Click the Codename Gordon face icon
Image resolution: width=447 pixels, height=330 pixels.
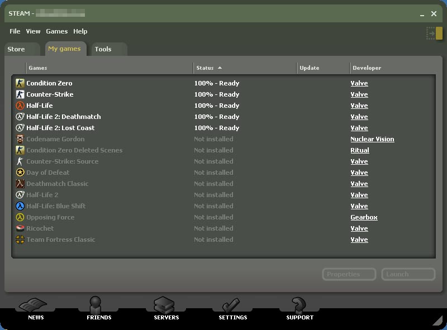pos(20,139)
